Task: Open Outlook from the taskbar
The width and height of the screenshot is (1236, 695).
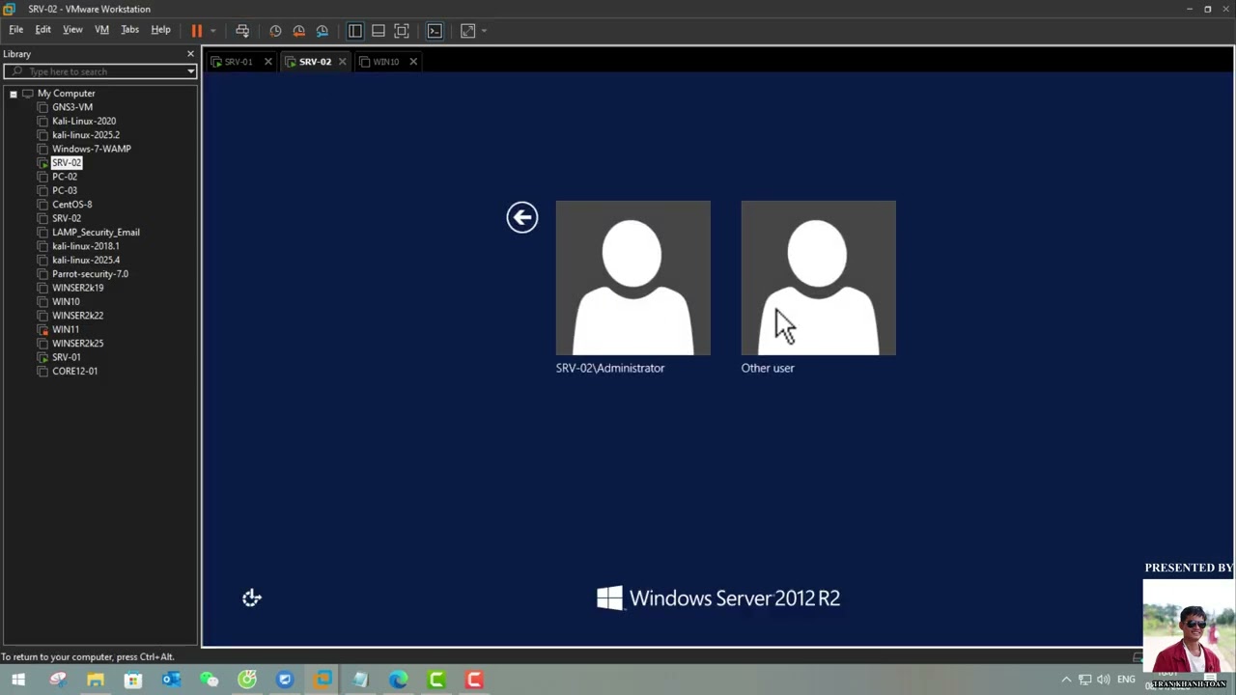Action: [171, 680]
